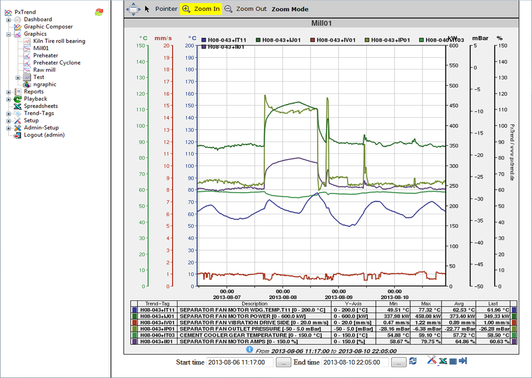Image resolution: width=532 pixels, height=378 pixels.
Task: Expand the Dashboard tree node
Action: tap(9, 20)
